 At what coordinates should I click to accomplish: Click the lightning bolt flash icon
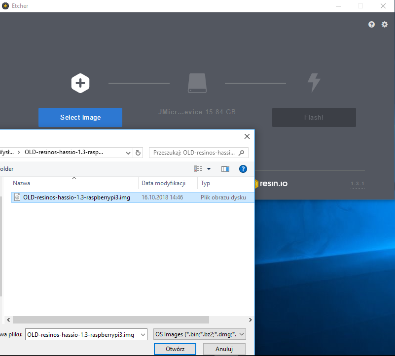(314, 83)
